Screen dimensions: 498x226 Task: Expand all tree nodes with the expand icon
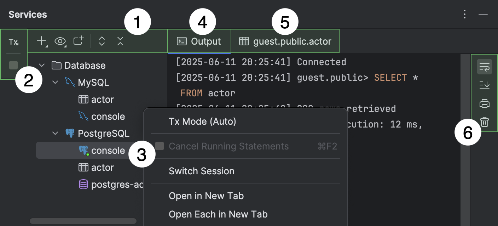[x=102, y=41]
